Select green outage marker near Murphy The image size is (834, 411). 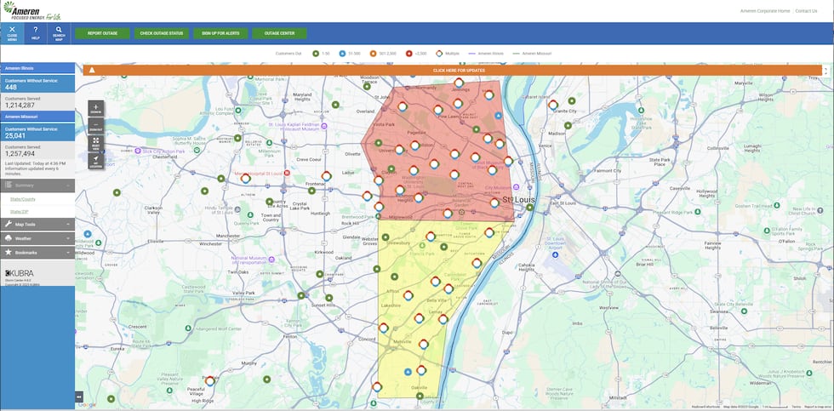click(x=266, y=380)
